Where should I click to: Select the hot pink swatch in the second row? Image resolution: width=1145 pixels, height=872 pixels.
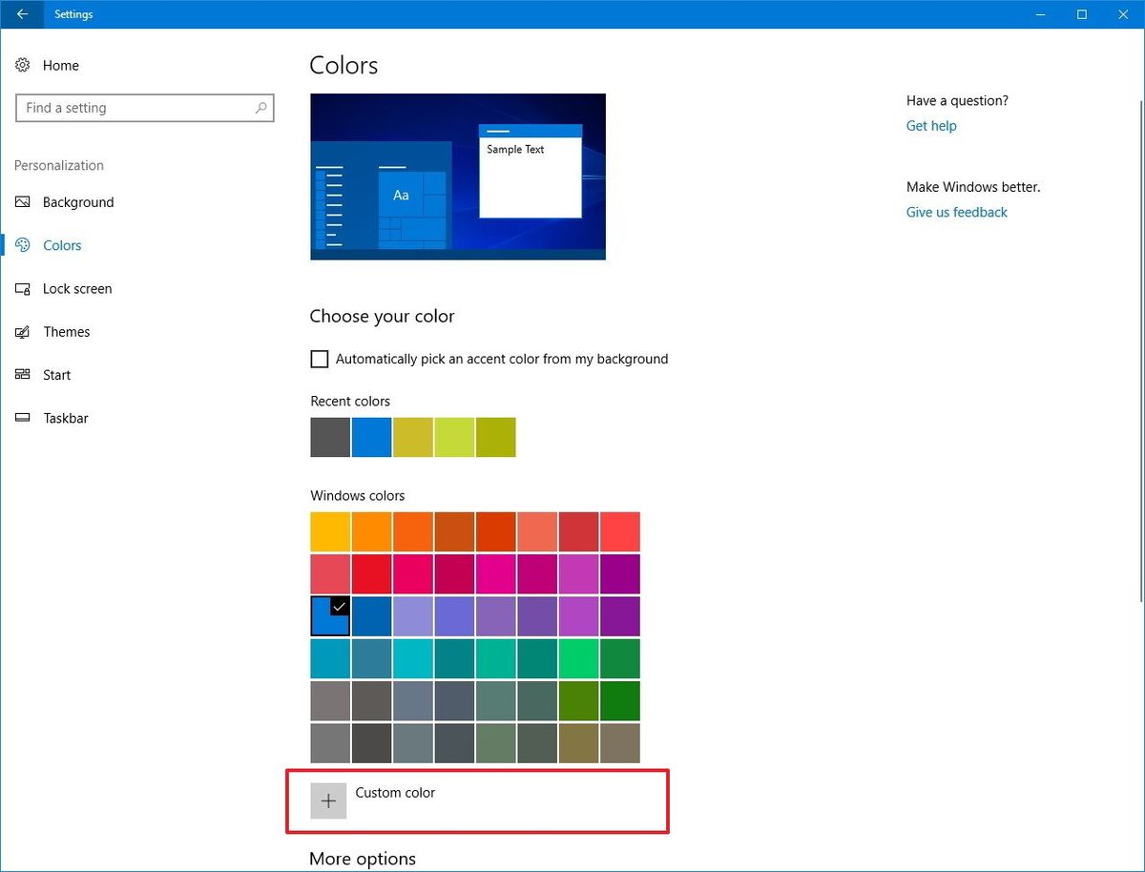pyautogui.click(x=496, y=574)
